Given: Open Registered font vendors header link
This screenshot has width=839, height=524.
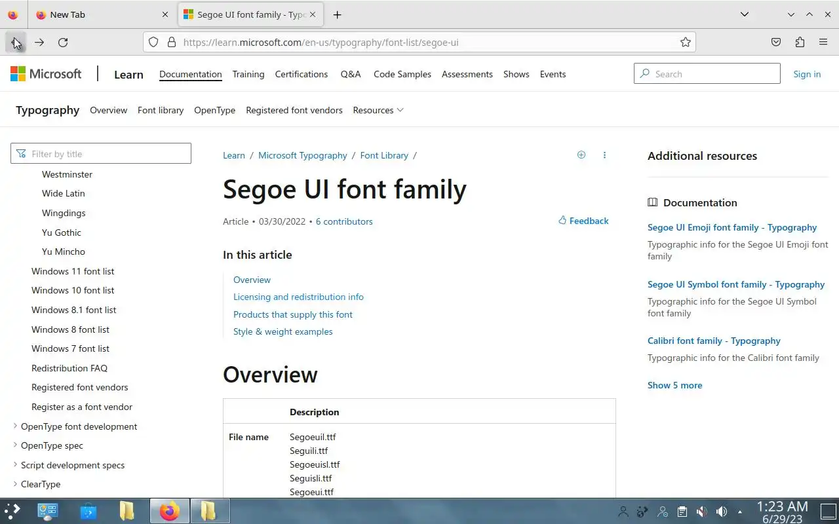Looking at the screenshot, I should point(294,110).
